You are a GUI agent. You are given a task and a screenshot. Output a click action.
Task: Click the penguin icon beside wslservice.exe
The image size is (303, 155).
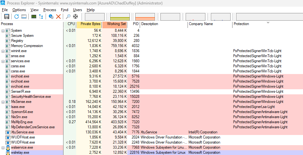(x=8, y=148)
